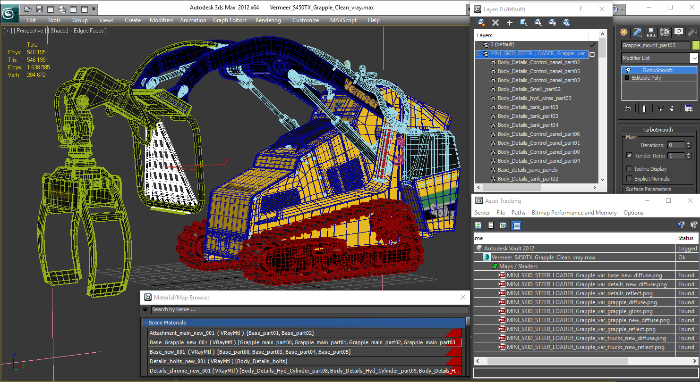Collapse the MINI_SKID_STEER_LOADER_Grapple_var layer tree
This screenshot has height=382, width=700.
(x=478, y=54)
